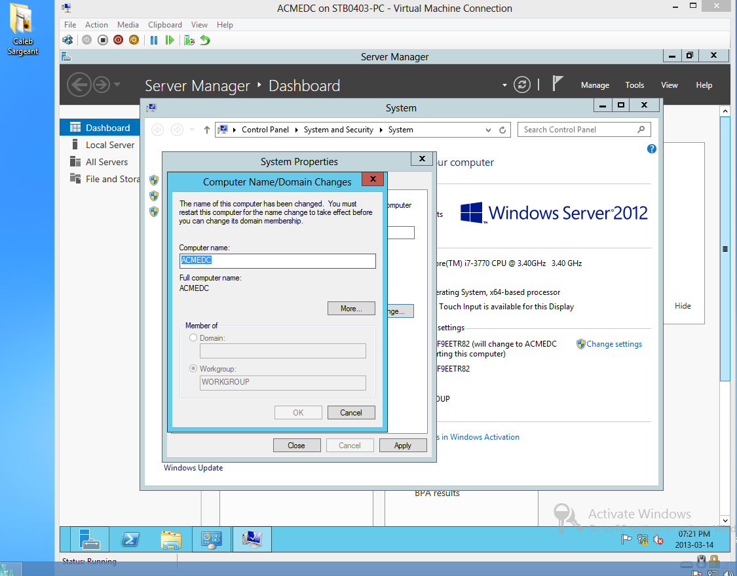Click network warning icon in guest tray
Image resolution: width=737 pixels, height=576 pixels.
643,539
